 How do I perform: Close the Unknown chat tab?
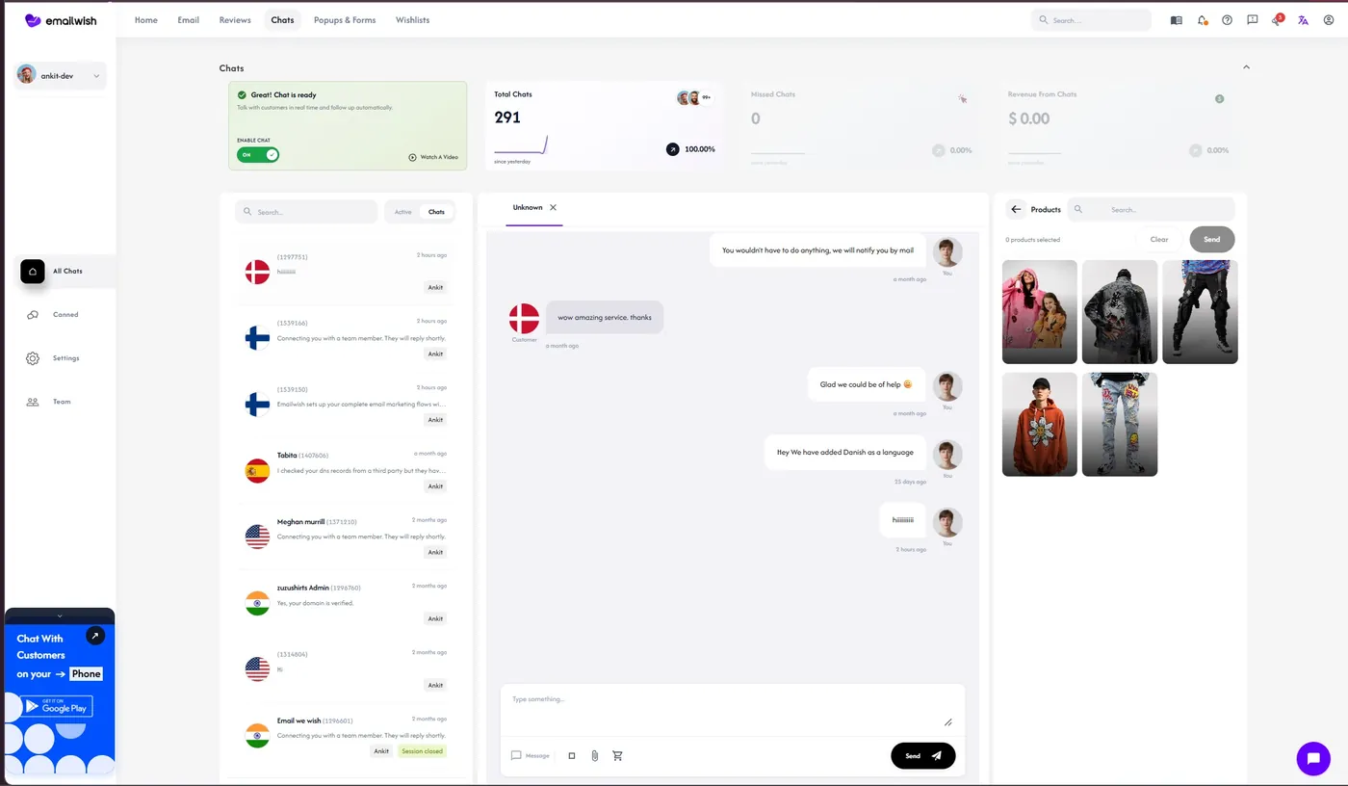[x=553, y=207]
